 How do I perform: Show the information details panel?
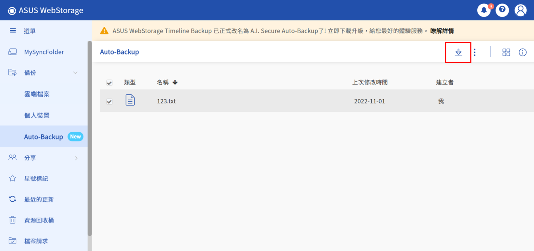[x=523, y=52]
